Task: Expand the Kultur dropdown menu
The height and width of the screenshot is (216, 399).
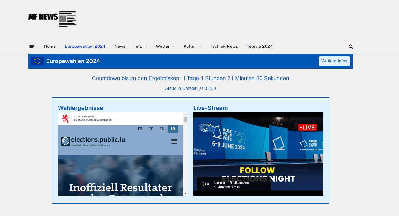Action: [192, 46]
